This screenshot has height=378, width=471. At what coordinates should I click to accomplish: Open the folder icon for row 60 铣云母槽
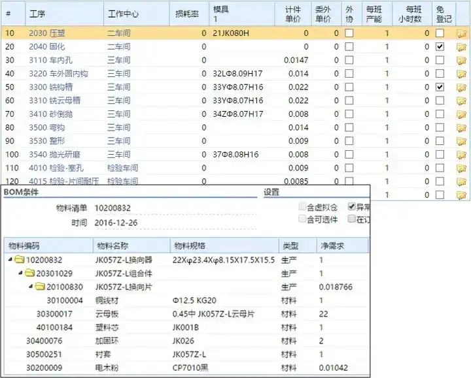pos(461,101)
